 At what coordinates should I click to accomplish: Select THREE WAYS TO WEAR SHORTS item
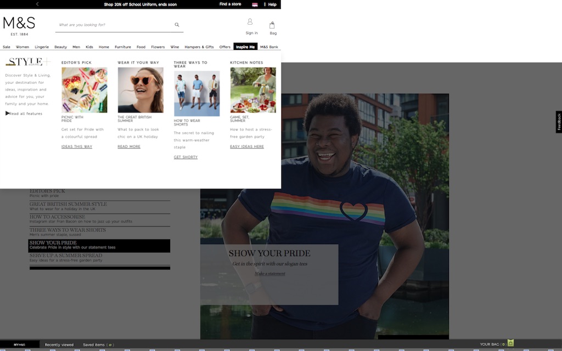tap(99, 233)
